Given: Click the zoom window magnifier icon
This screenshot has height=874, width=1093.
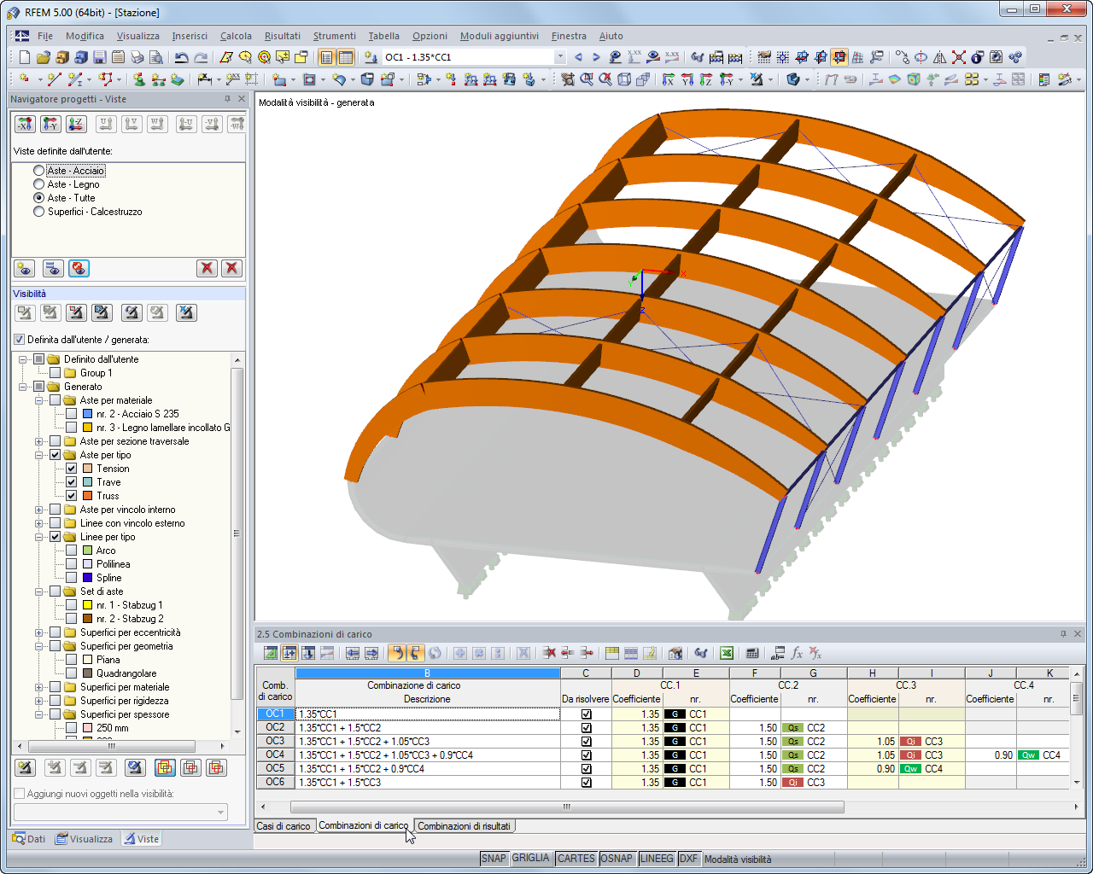Looking at the screenshot, I should point(587,79).
